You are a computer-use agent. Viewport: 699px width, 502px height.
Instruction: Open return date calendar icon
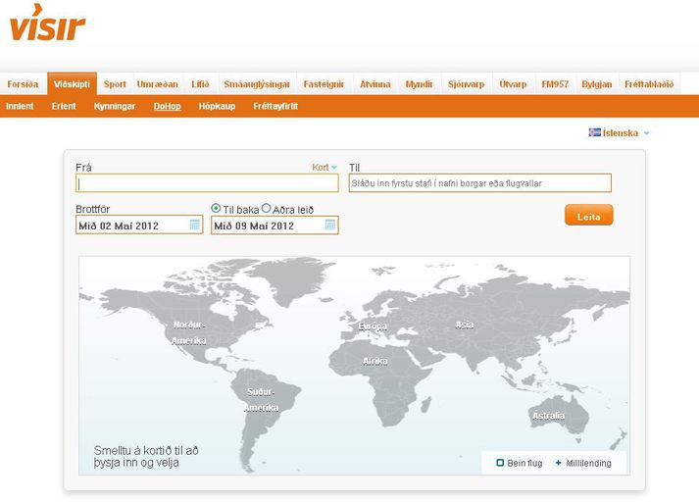tap(329, 225)
